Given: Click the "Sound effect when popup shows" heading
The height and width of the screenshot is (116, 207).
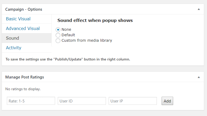Looking at the screenshot, I should pyautogui.click(x=95, y=20).
